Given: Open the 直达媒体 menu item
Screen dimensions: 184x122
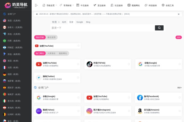Looking at the screenshot, I should pos(99,5).
